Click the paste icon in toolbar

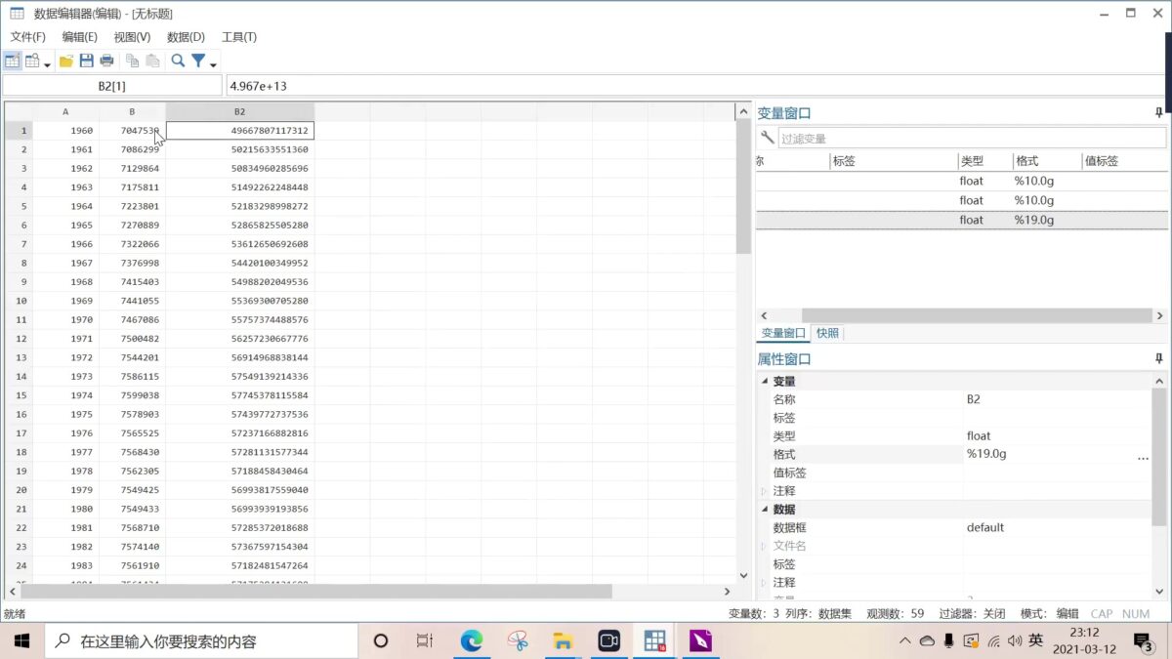click(152, 61)
